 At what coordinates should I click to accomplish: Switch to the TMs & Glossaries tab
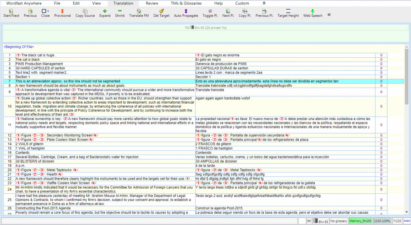(186, 3)
